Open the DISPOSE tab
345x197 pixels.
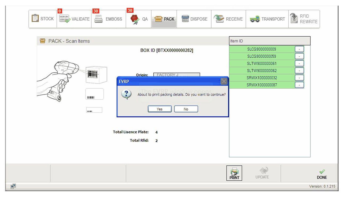click(194, 19)
